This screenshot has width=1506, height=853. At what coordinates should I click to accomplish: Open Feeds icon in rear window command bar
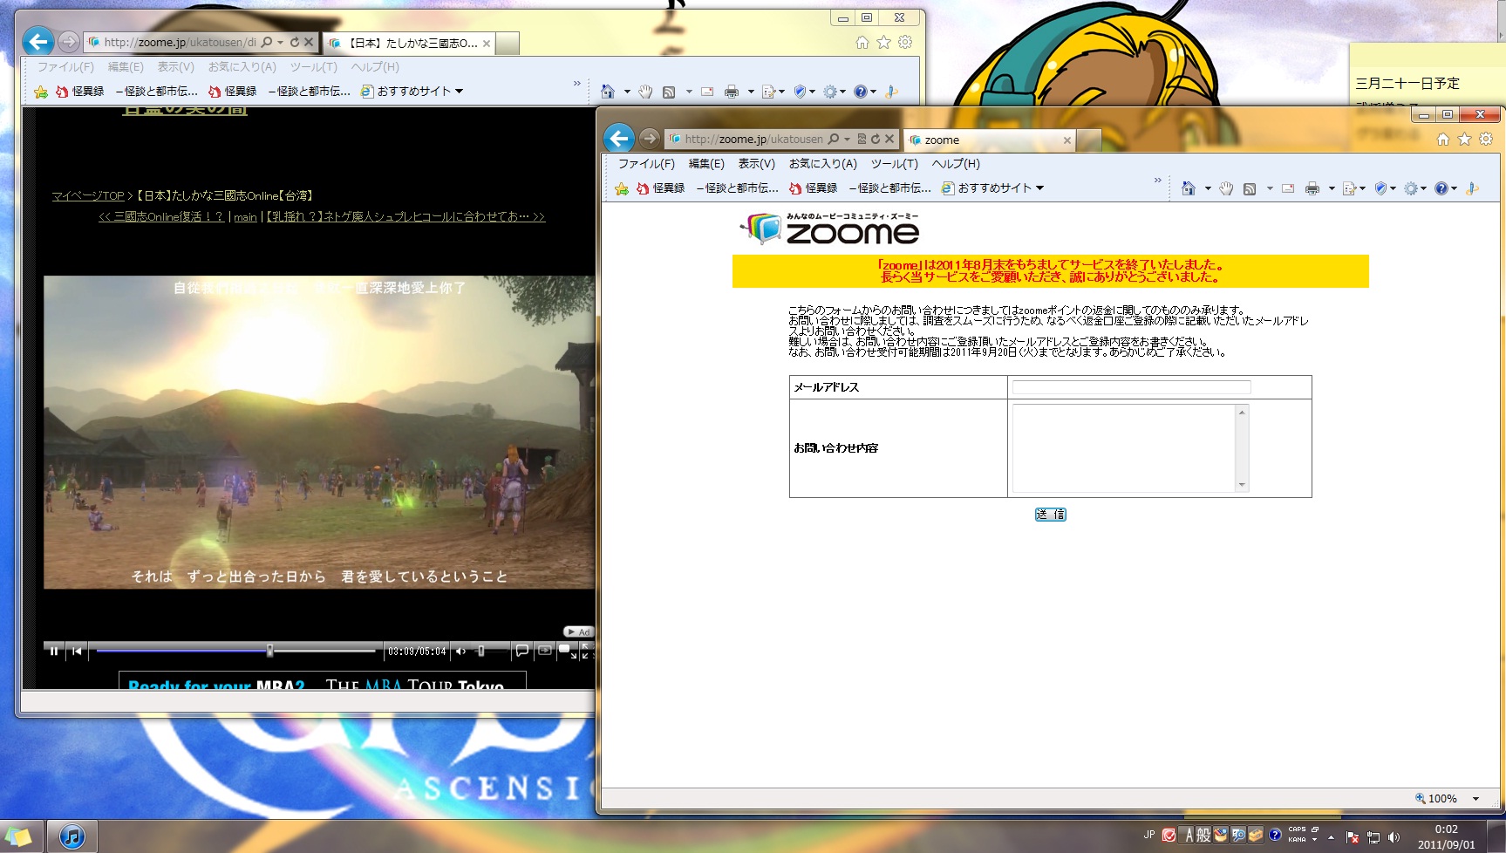click(x=669, y=92)
